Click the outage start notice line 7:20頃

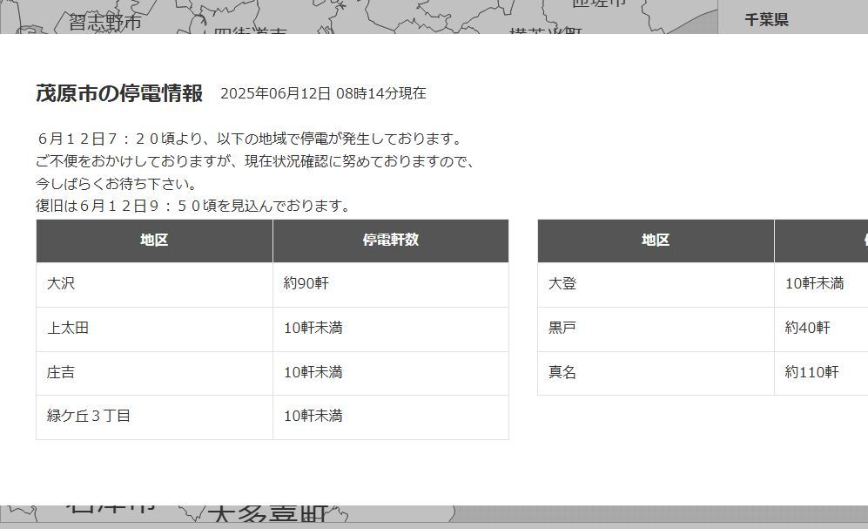click(x=249, y=139)
